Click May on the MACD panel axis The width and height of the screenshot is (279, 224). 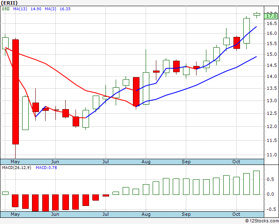click(x=15, y=215)
